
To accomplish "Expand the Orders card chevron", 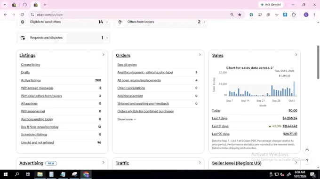I will [x=200, y=55].
